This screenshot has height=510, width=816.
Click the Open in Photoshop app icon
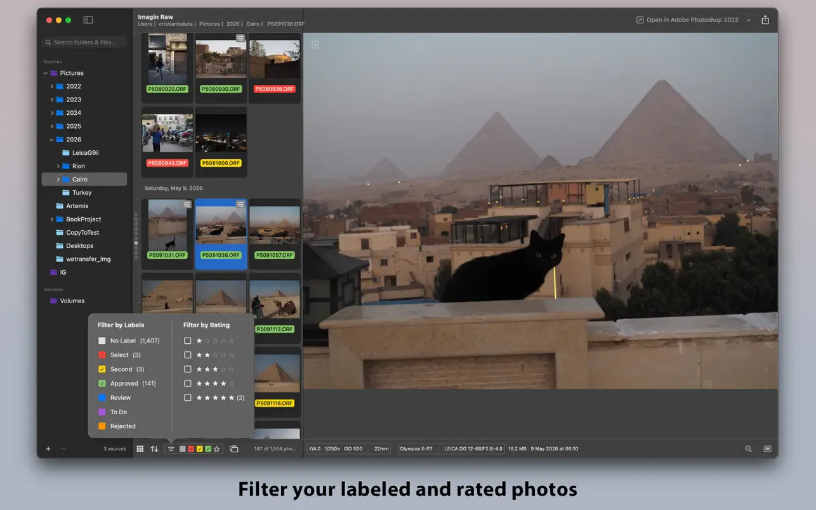coord(640,20)
